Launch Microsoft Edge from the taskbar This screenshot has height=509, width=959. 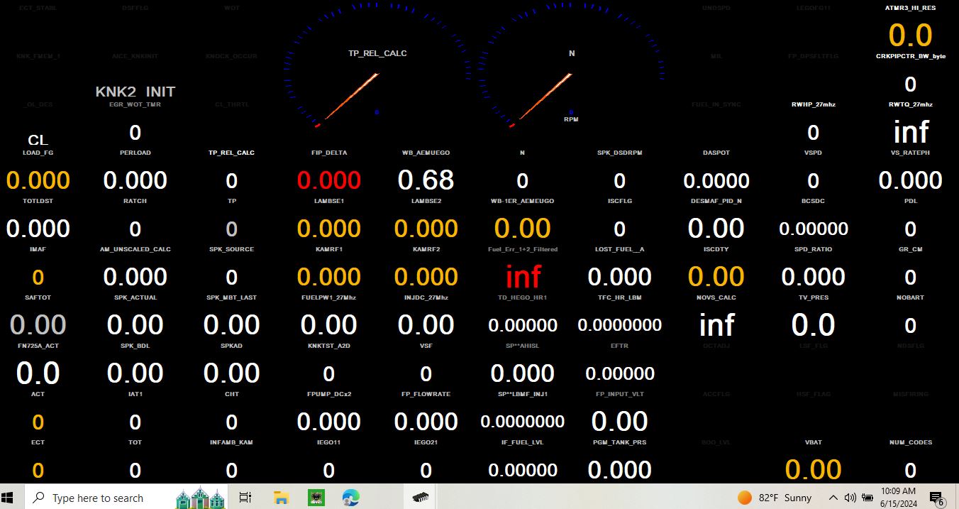[350, 497]
